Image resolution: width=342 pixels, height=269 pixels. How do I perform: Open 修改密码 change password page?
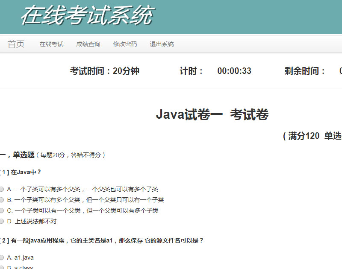click(x=125, y=44)
